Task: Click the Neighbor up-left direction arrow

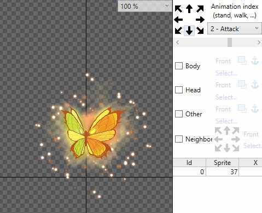Action: tap(218, 131)
